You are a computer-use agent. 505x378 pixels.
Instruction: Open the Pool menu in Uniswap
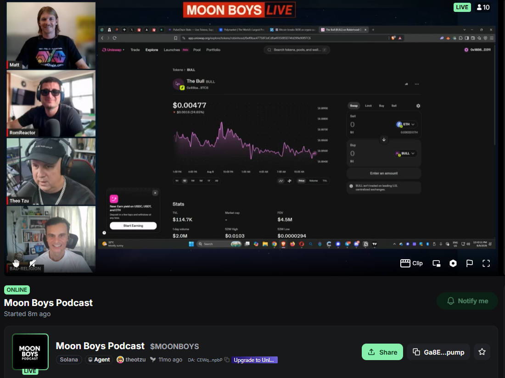point(197,50)
